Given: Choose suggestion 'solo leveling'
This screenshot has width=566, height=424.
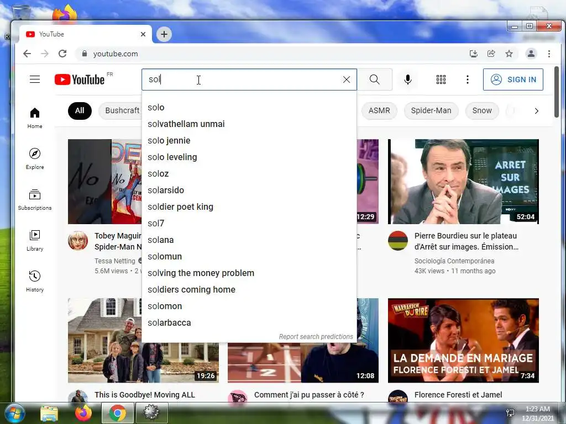Looking at the screenshot, I should [249, 157].
